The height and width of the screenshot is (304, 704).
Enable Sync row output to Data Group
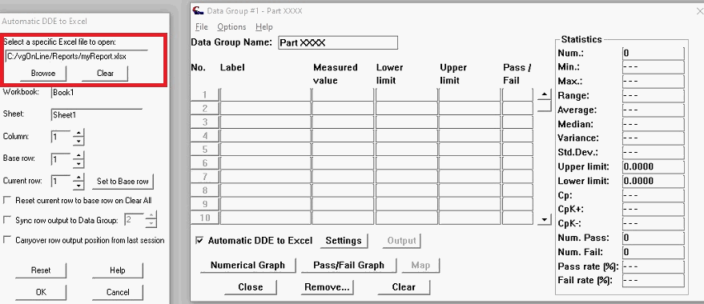pos(6,220)
